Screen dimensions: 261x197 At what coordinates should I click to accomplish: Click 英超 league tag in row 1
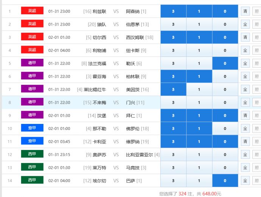pyautogui.click(x=32, y=11)
